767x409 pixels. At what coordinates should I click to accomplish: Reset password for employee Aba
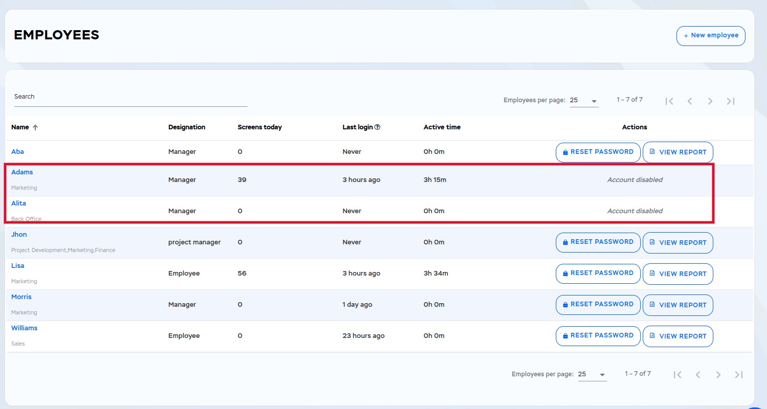click(598, 152)
